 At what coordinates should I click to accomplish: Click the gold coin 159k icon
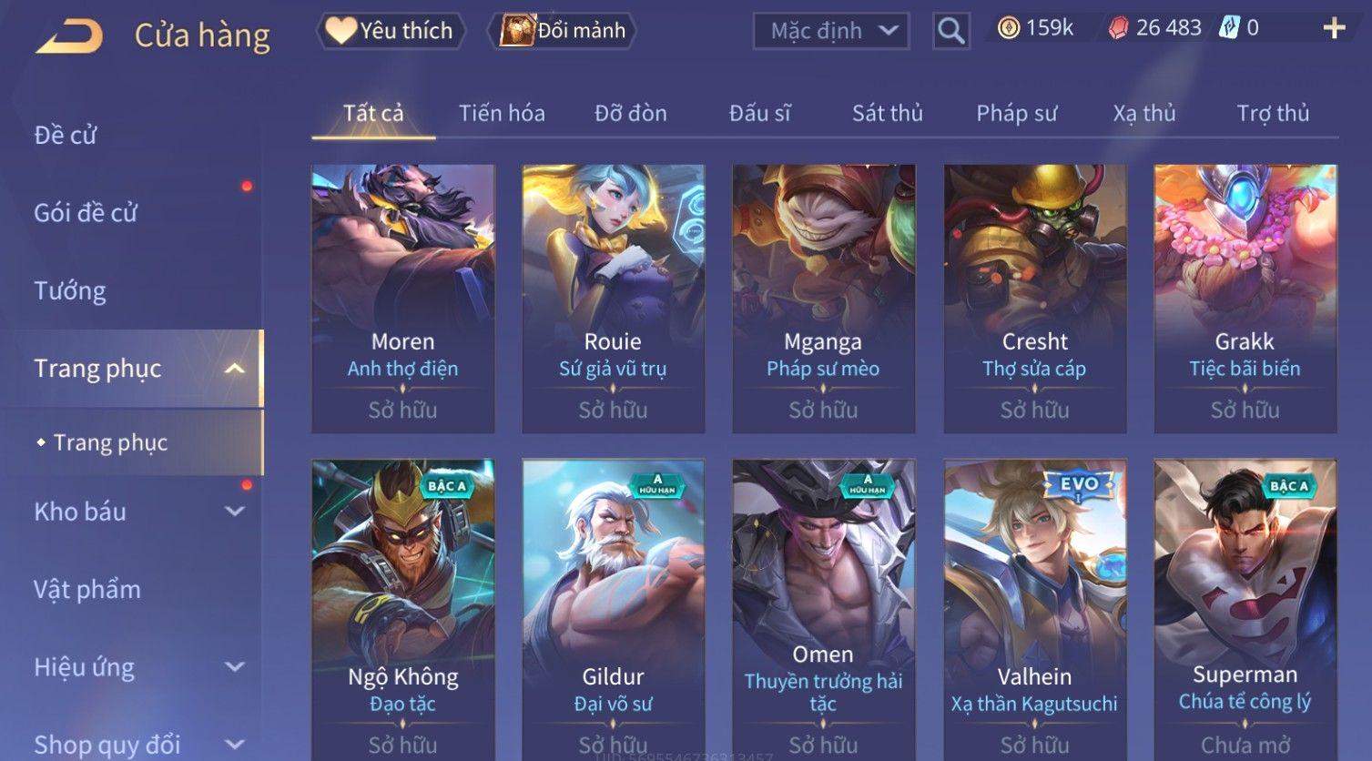pos(1008,28)
